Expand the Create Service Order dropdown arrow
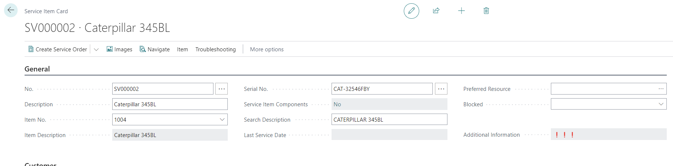The width and height of the screenshot is (673, 166). [x=96, y=49]
